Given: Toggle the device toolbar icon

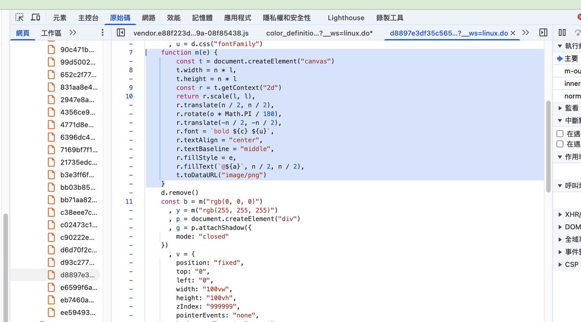Looking at the screenshot, I should point(35,17).
